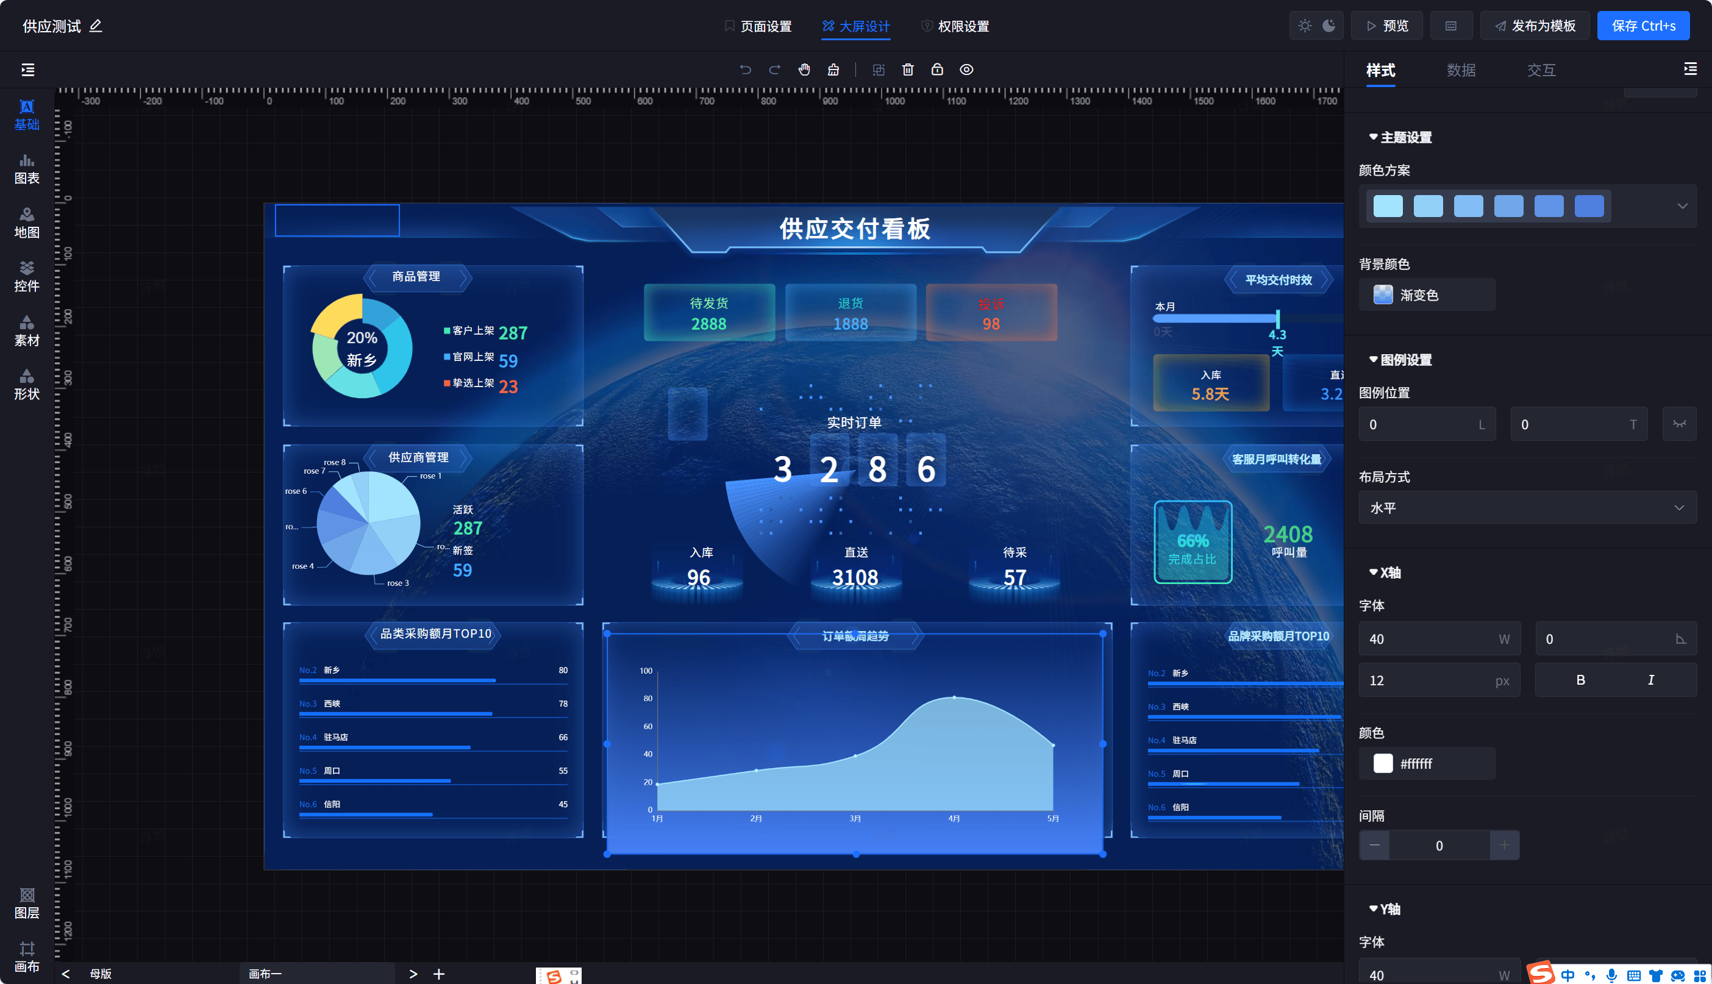Undo the last action

(x=745, y=70)
